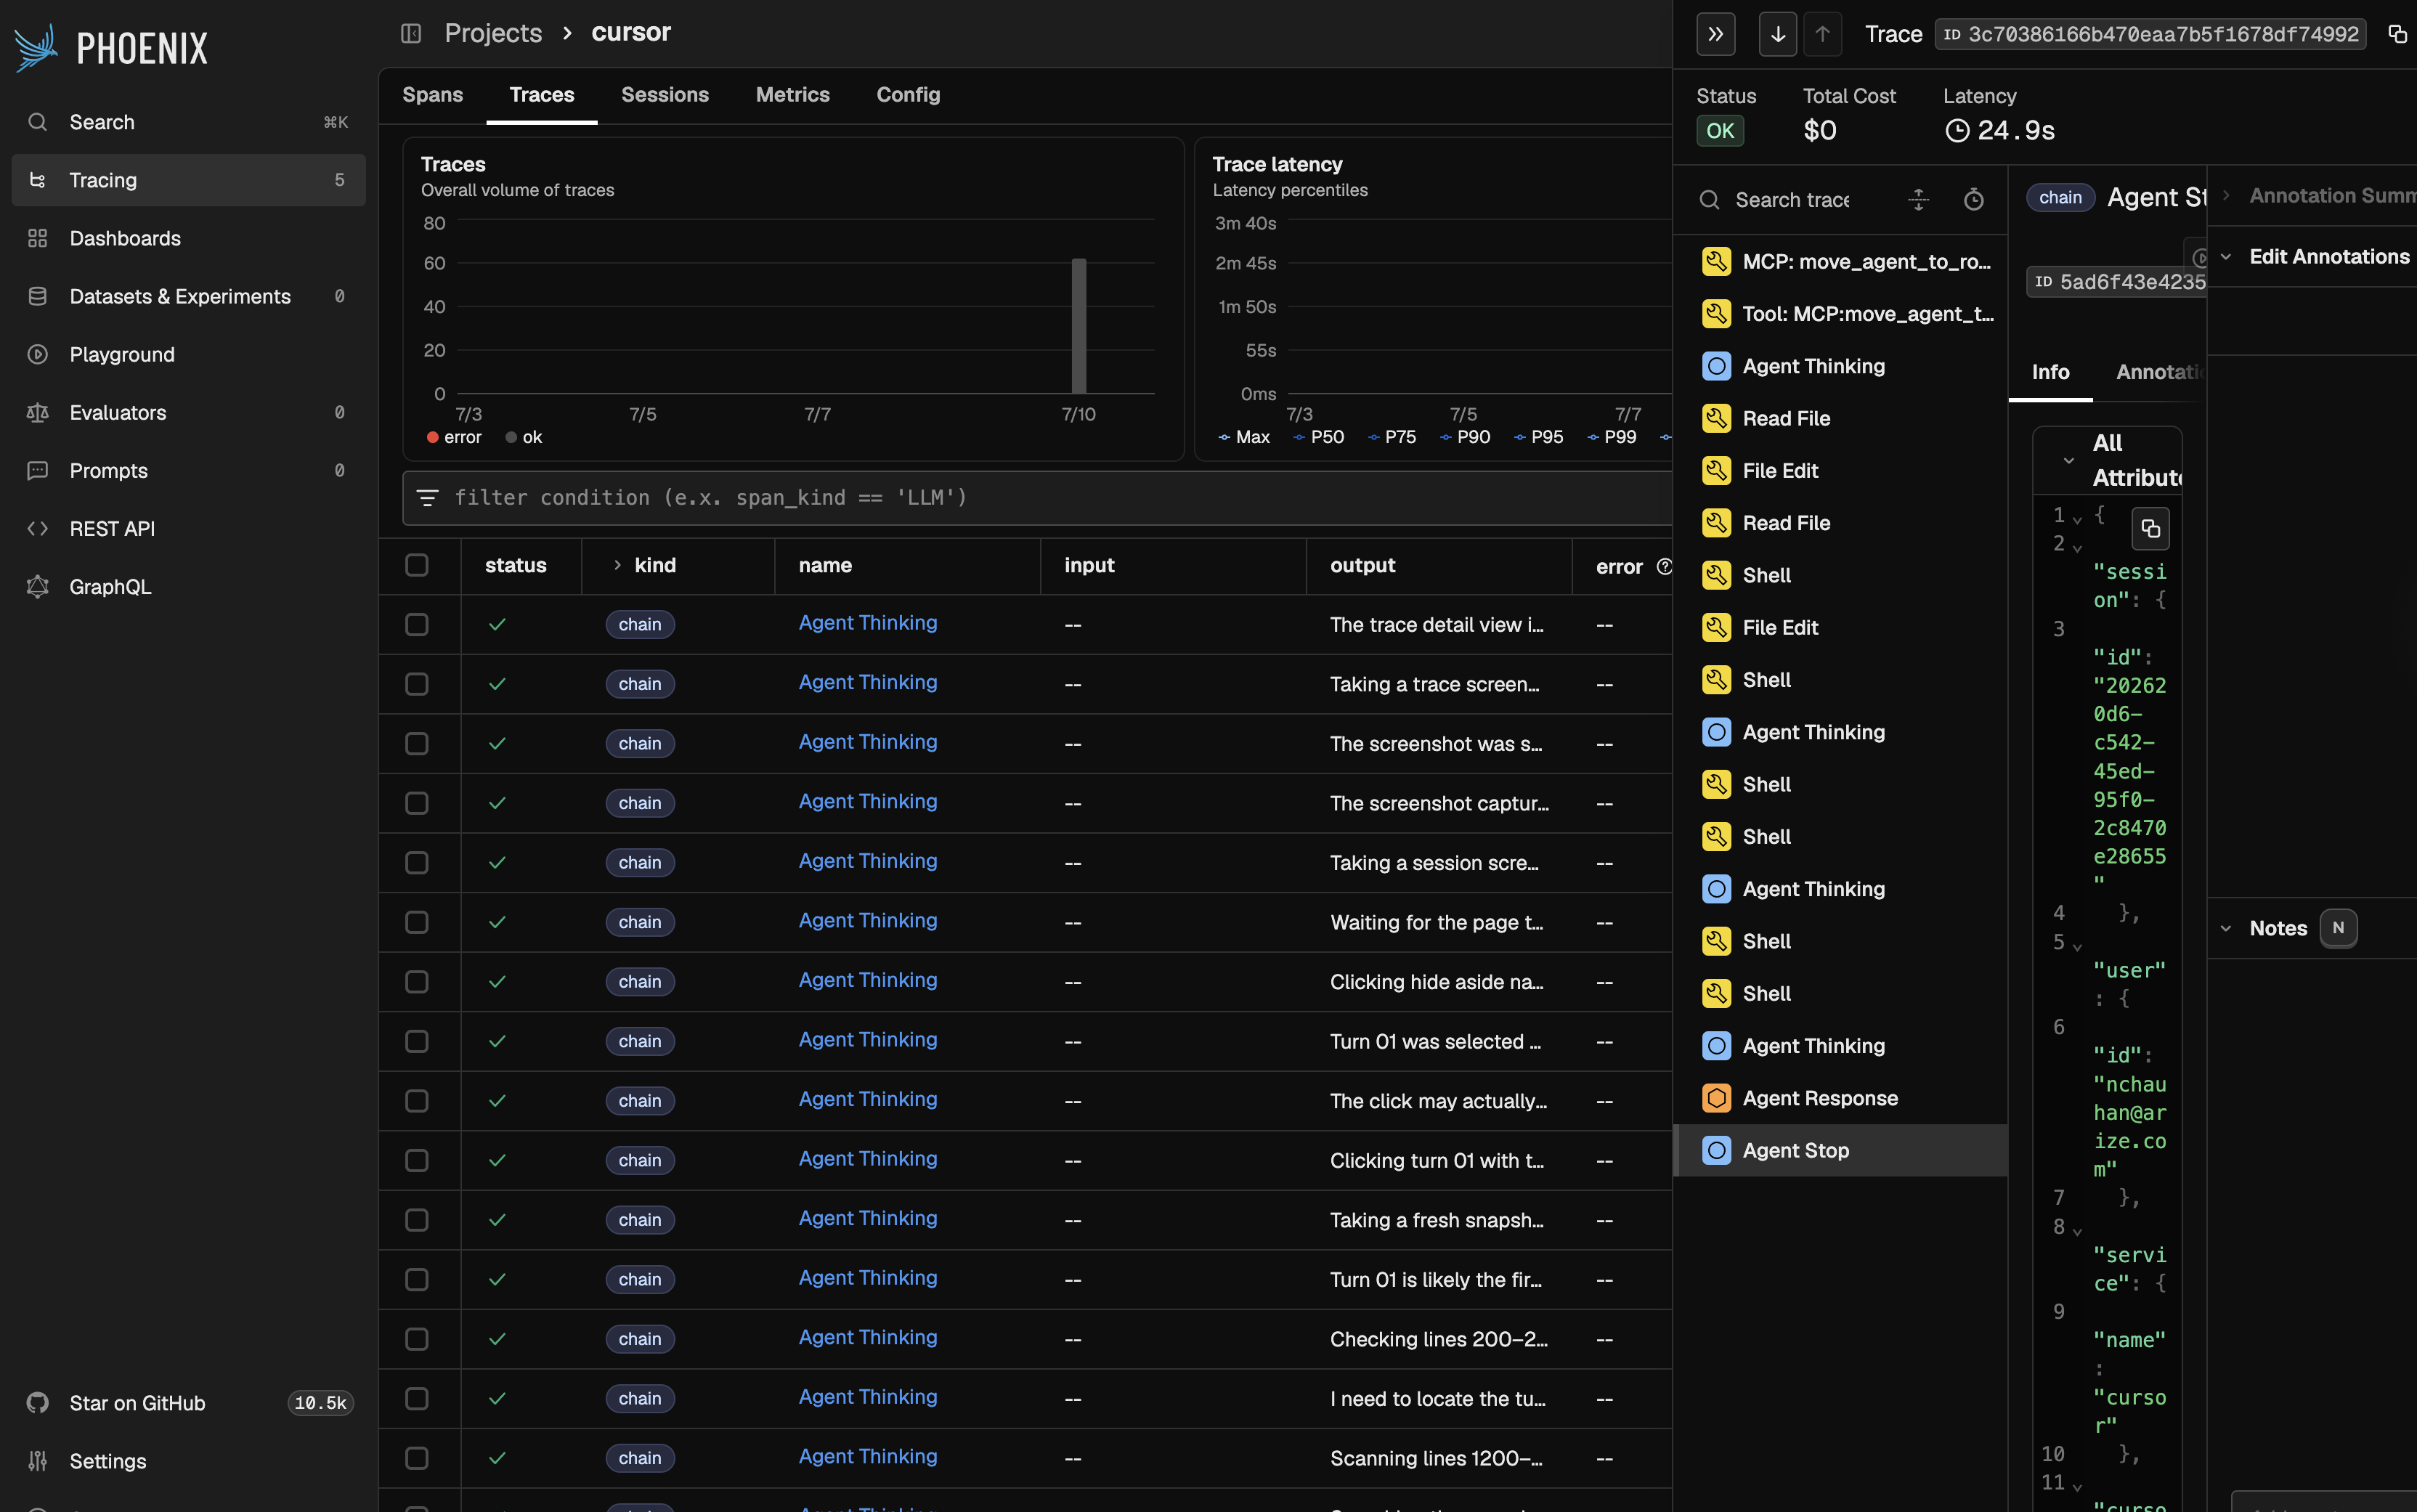Toggle the side navigation panel icon
The image size is (2417, 1512).
pos(411,33)
